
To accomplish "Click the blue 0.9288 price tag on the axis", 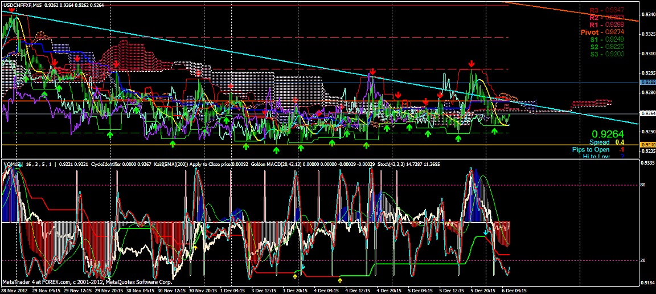I will point(646,83).
